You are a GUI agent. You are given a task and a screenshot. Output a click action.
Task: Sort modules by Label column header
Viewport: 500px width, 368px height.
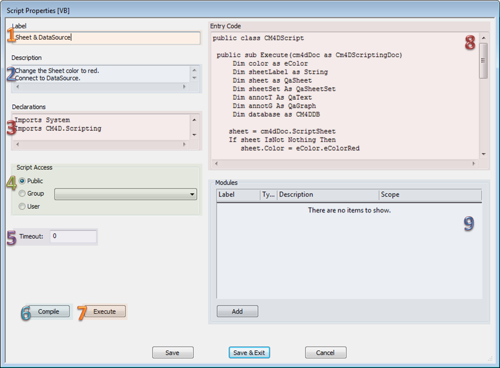pos(238,195)
